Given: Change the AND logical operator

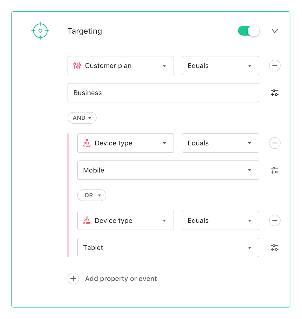Looking at the screenshot, I should (82, 118).
